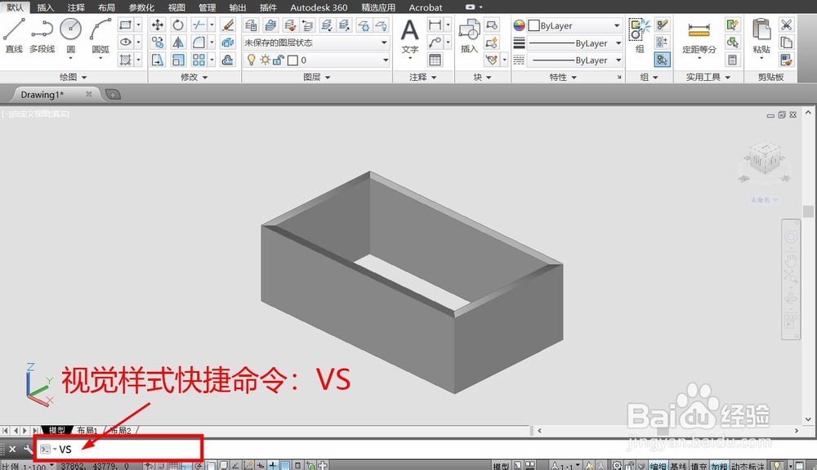
Task: Click the new drawing tab button
Action: (x=113, y=94)
